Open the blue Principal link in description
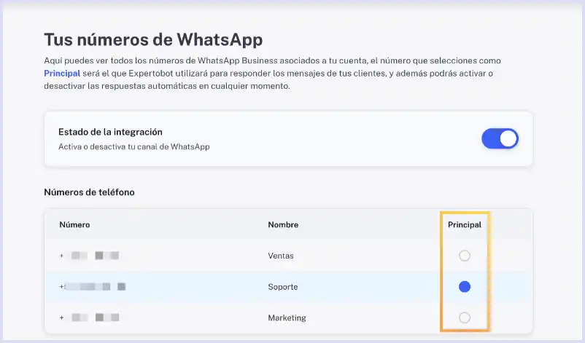Screen dimensions: 585x343 pos(62,74)
